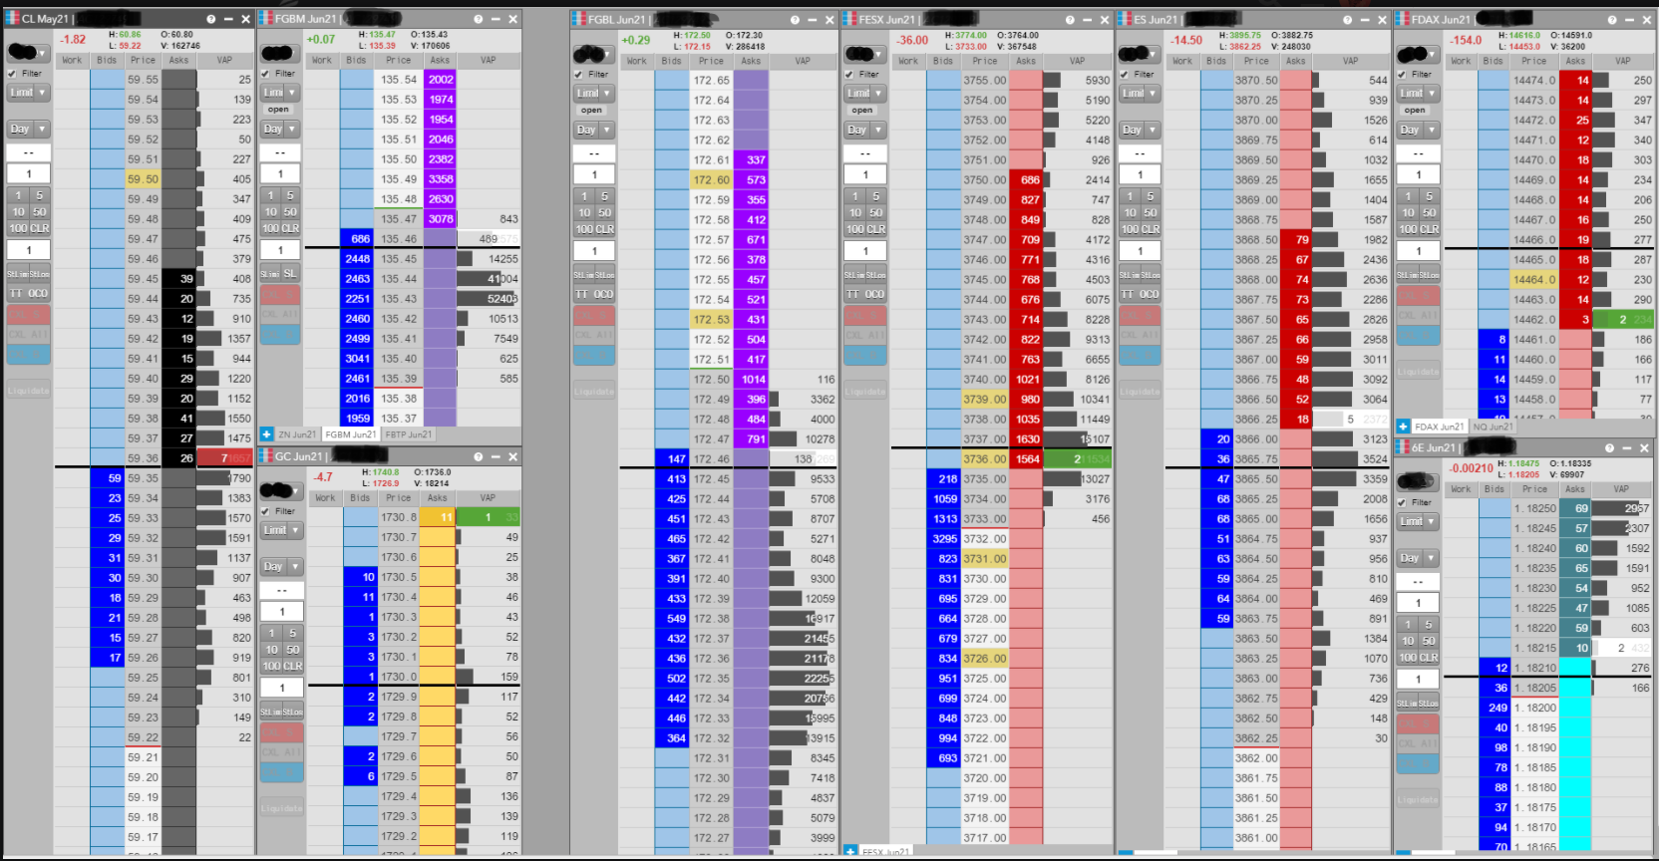This screenshot has width=1659, height=861.
Task: Click the 1.18210 price cell in 6E Jun21
Action: (1535, 669)
